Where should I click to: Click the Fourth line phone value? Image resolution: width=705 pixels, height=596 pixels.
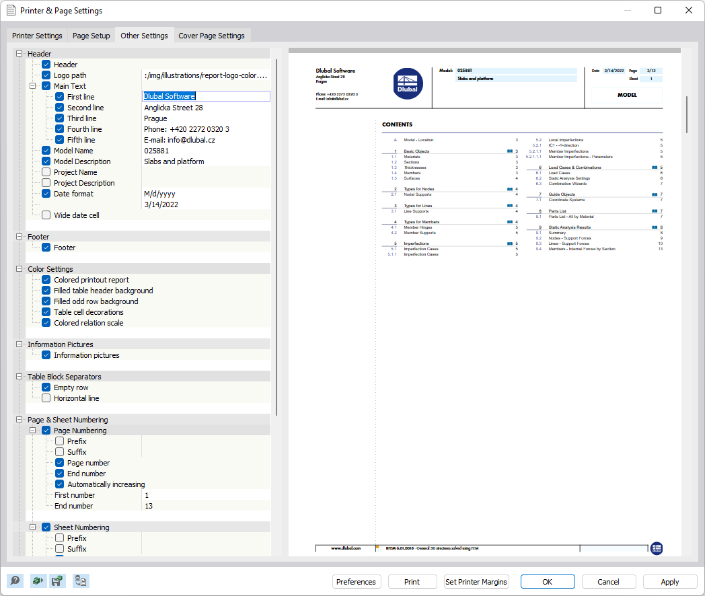coord(186,129)
